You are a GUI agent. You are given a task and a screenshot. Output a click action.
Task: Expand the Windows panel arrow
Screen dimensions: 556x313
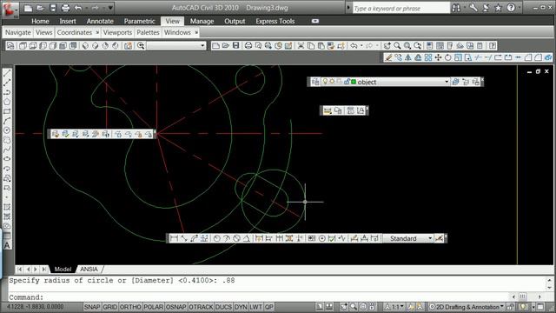[196, 33]
